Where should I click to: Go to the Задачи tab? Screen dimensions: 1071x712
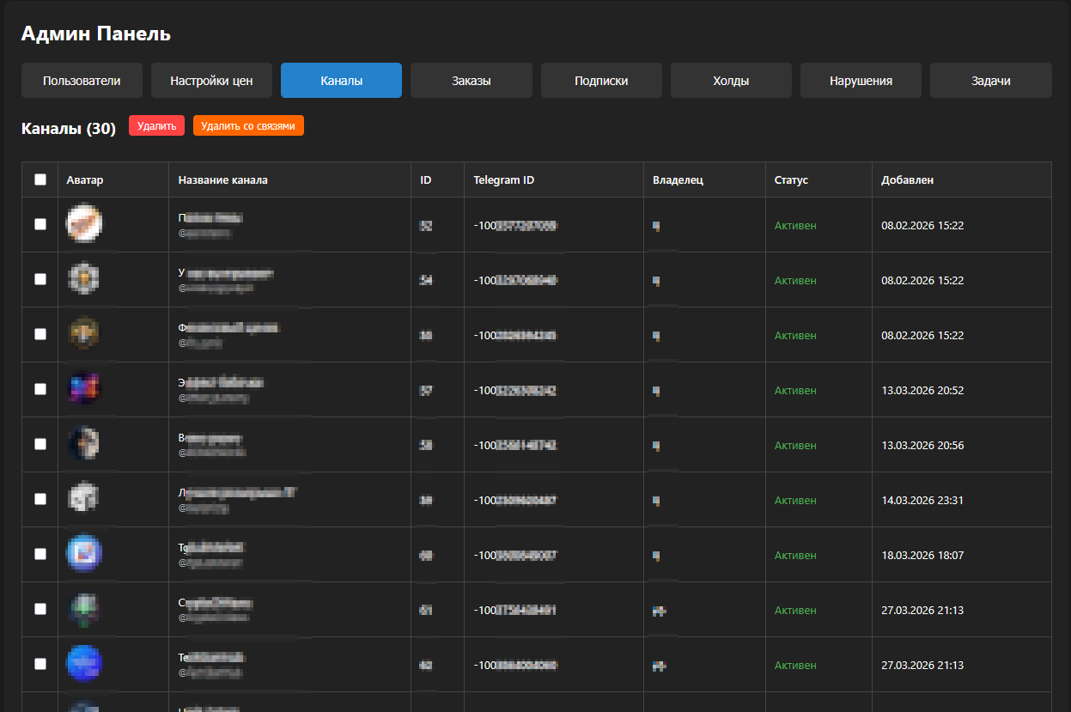[990, 81]
